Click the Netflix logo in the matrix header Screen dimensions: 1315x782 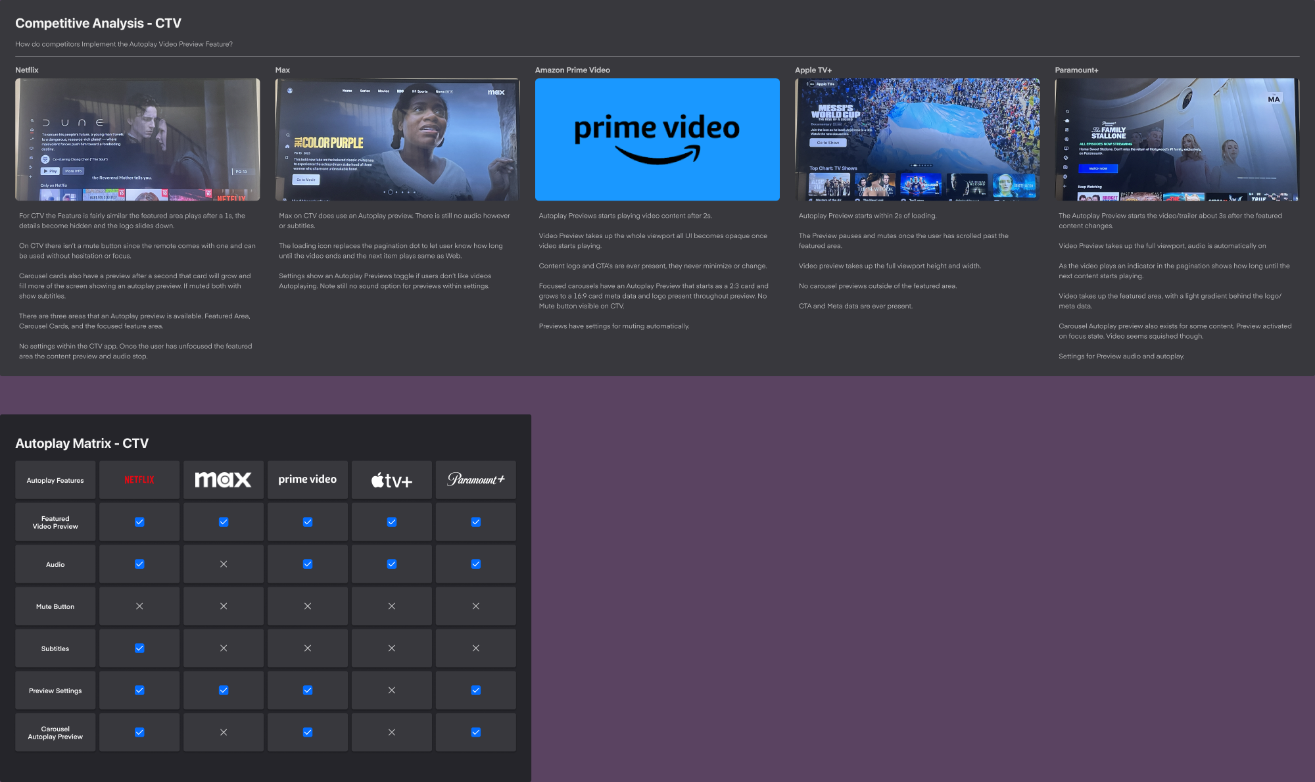click(139, 480)
